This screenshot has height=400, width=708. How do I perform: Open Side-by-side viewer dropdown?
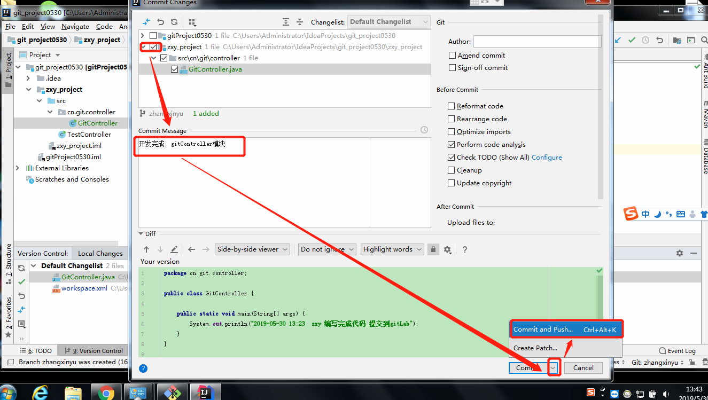coord(253,249)
